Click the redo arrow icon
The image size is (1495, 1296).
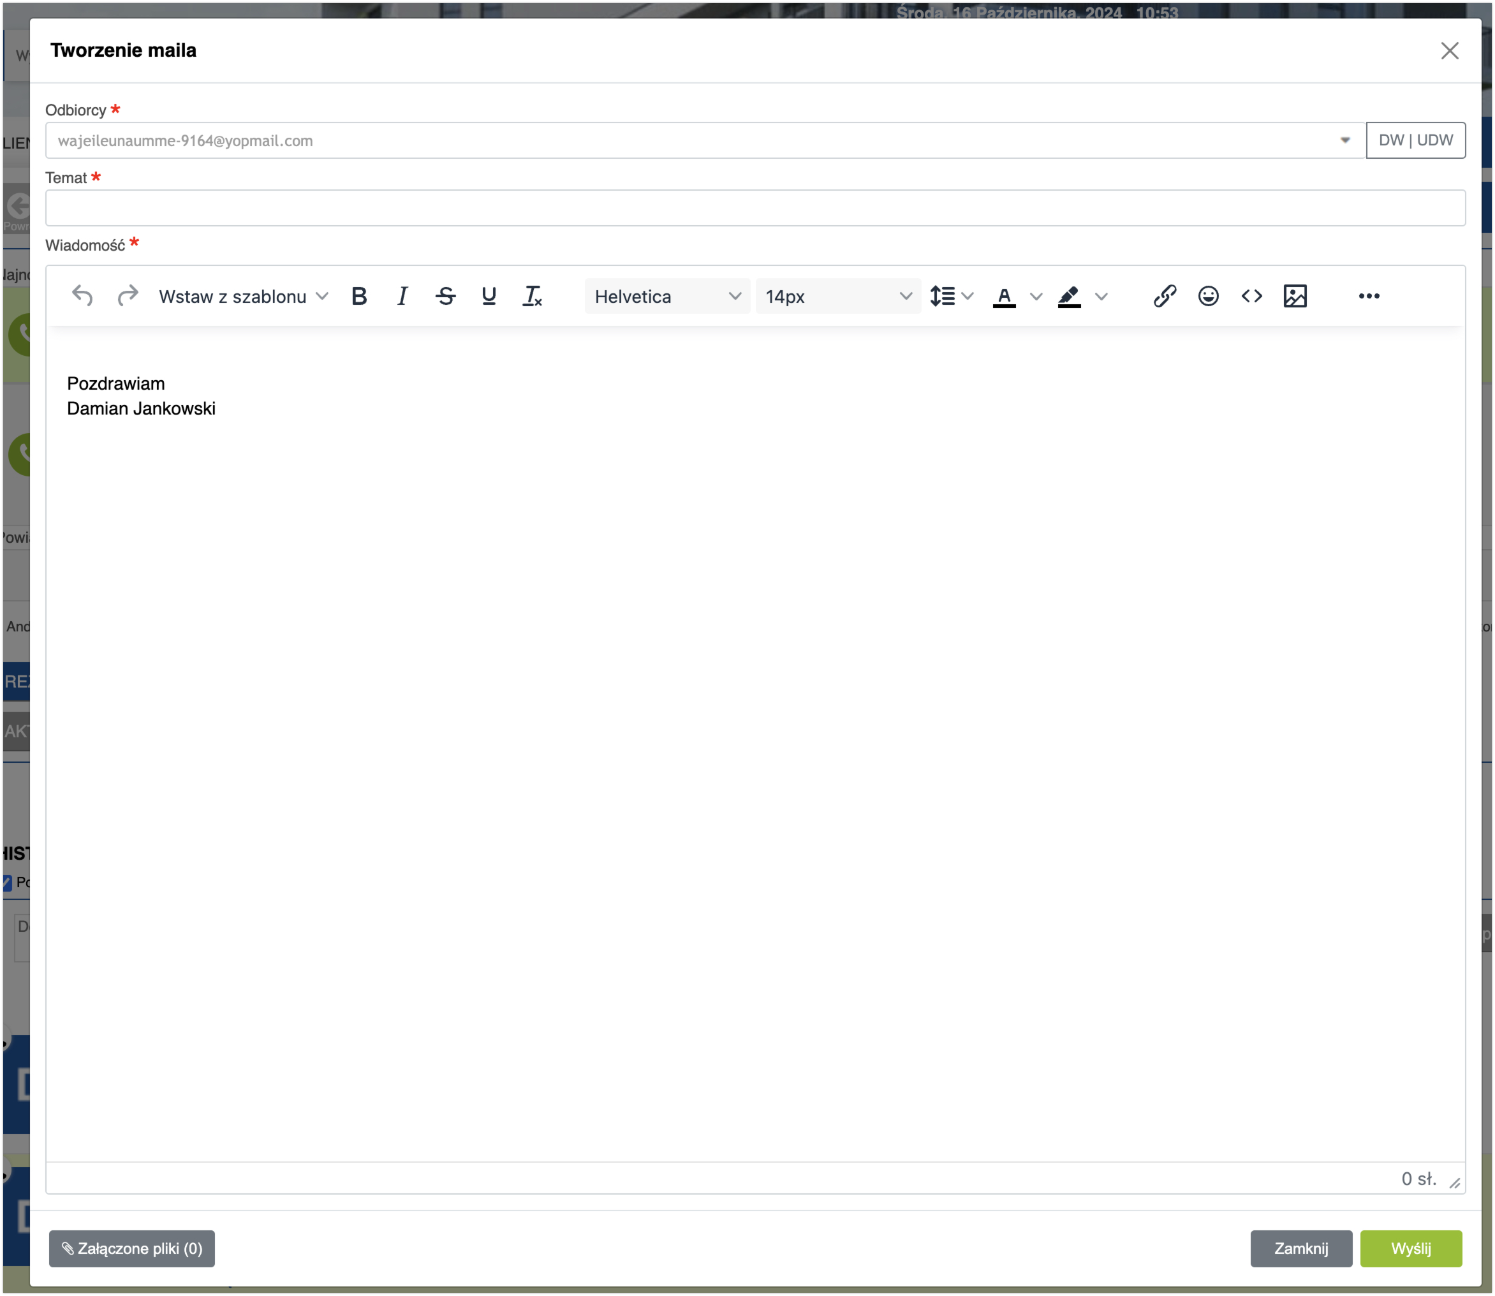(128, 296)
